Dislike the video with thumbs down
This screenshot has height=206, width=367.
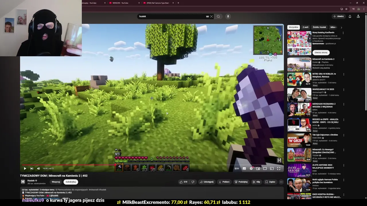click(x=193, y=182)
